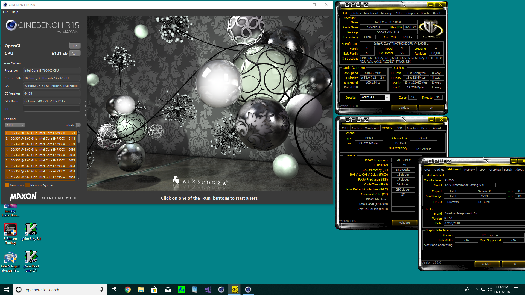The image size is (525, 295).
Task: Open Microsoft Store from the taskbar
Action: (154, 290)
